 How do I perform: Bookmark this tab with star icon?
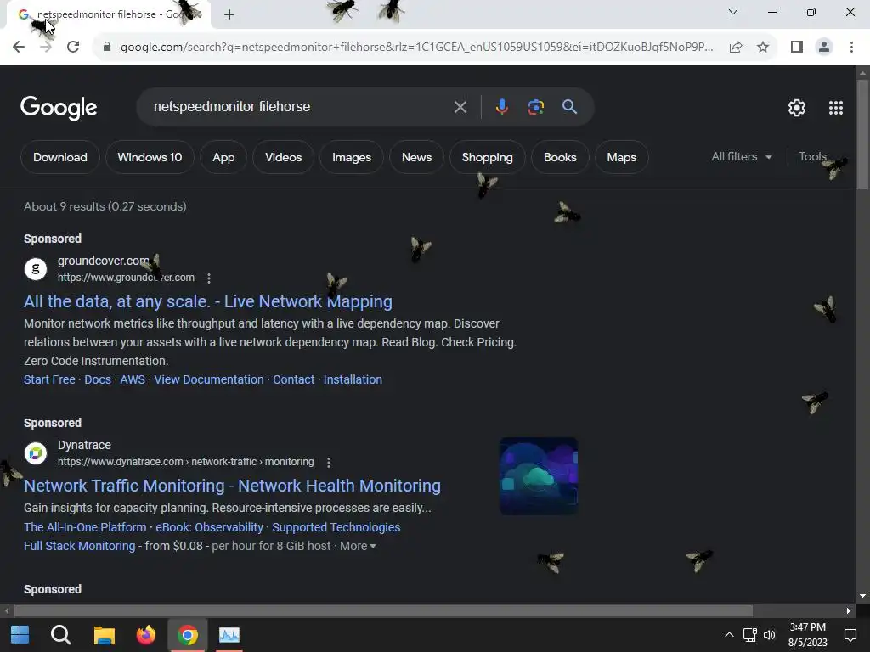pyautogui.click(x=763, y=48)
